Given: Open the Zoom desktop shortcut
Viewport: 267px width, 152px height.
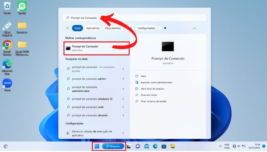Looking at the screenshot, I should coord(7,85).
